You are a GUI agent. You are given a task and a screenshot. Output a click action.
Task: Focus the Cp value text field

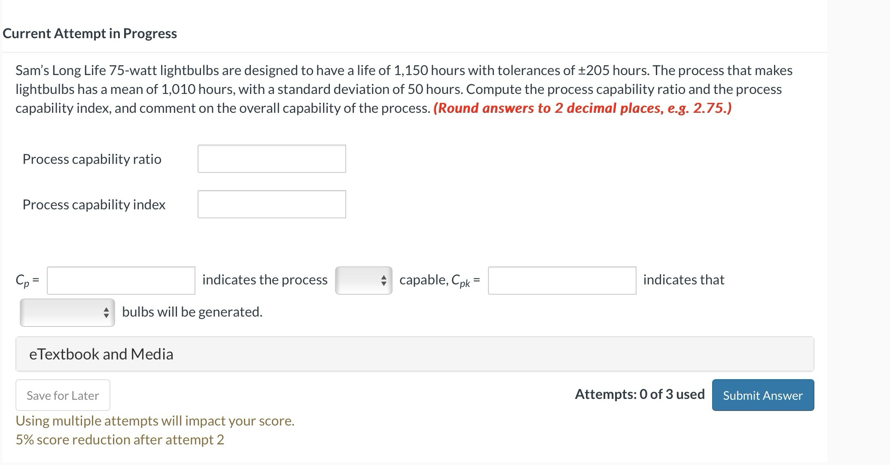121,281
